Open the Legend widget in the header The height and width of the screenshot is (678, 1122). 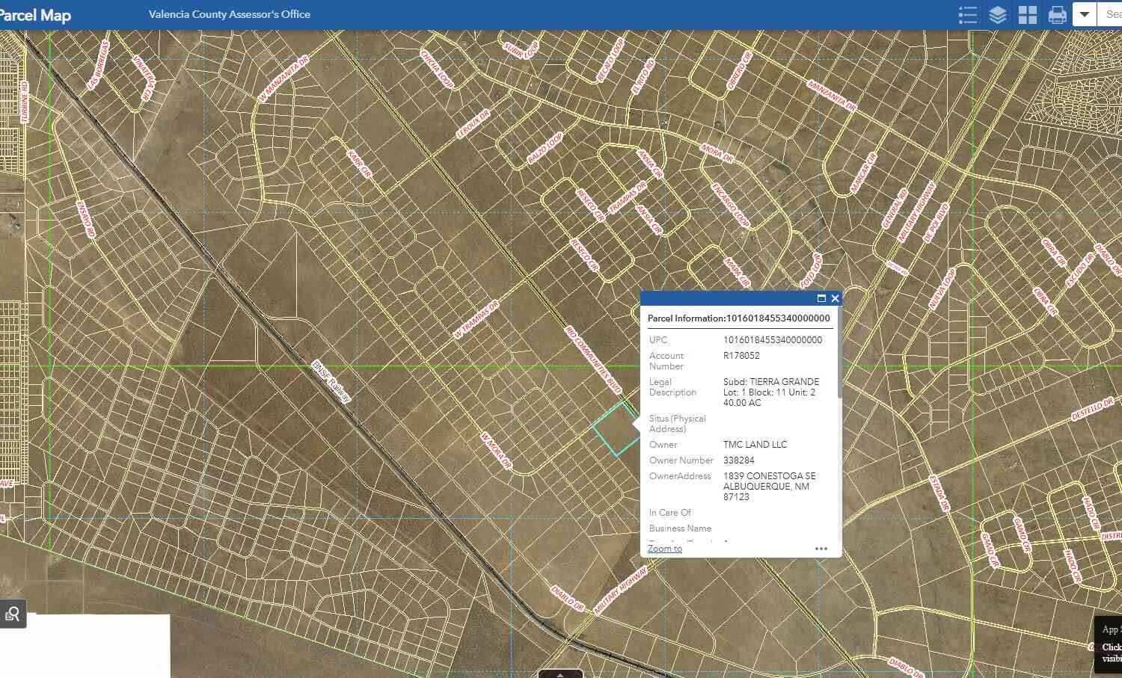[968, 15]
